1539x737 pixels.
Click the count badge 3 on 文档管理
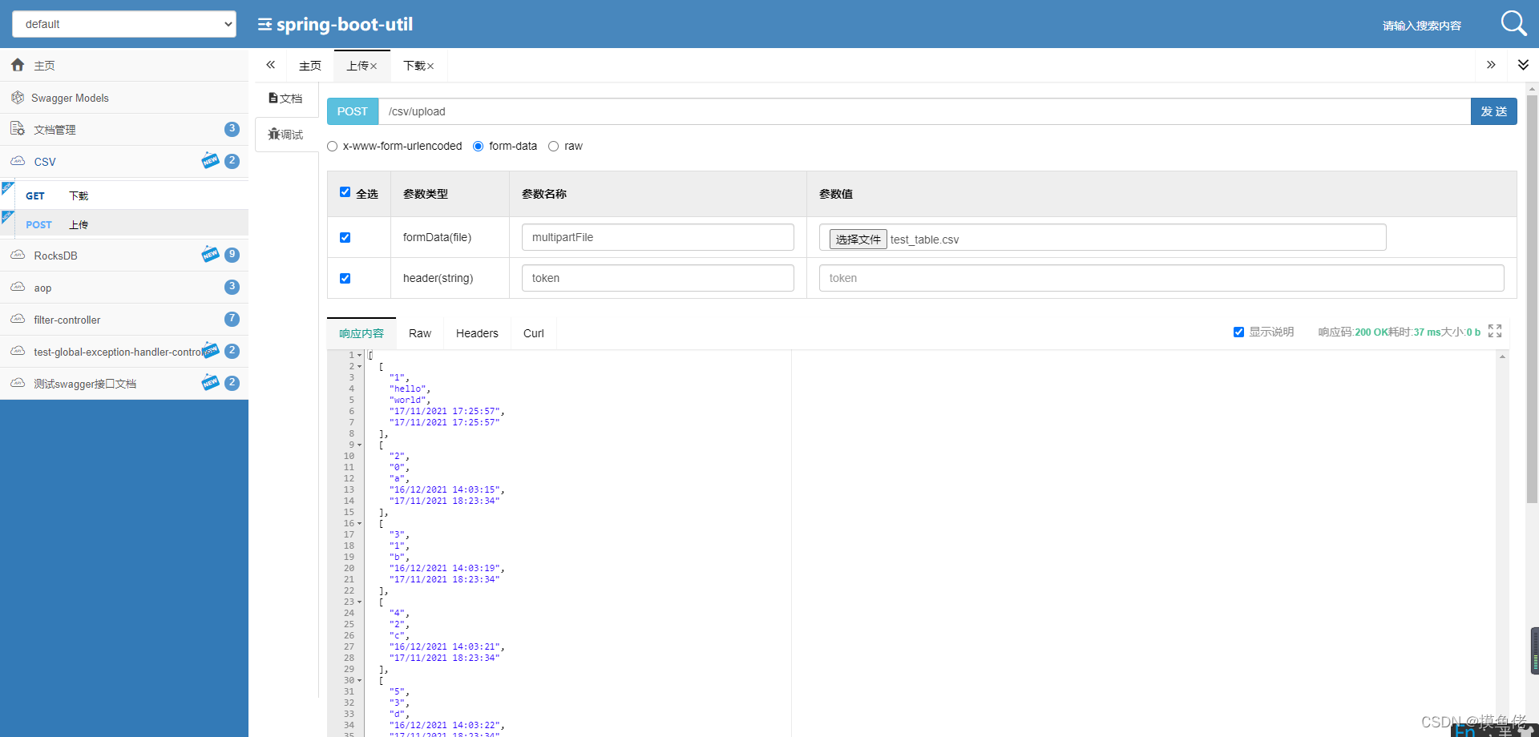(232, 129)
